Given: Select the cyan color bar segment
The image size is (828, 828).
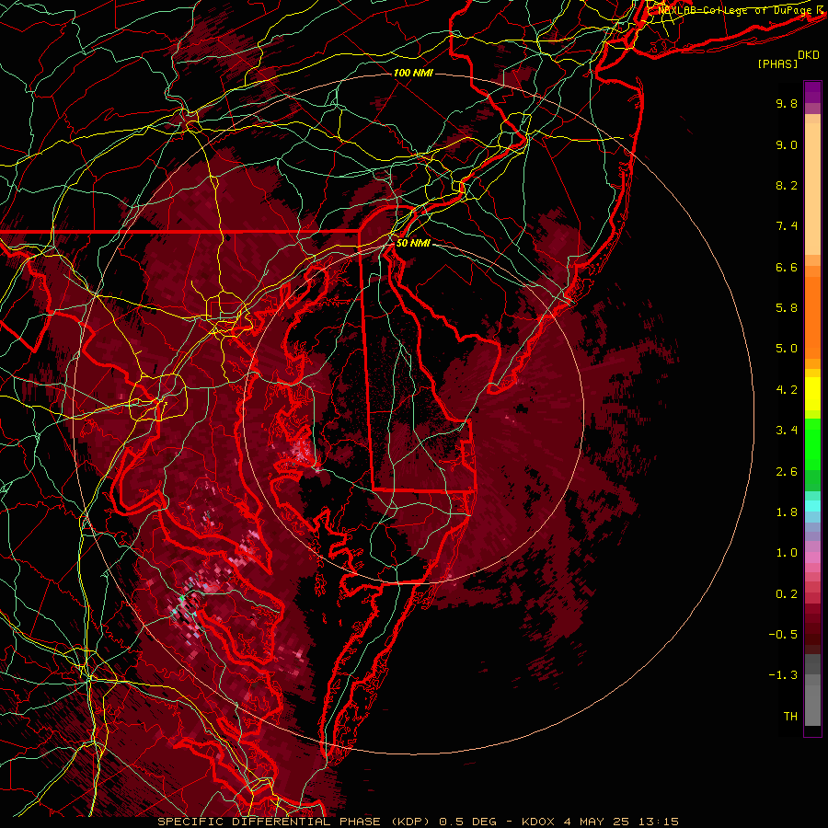Looking at the screenshot, I should point(812,506).
